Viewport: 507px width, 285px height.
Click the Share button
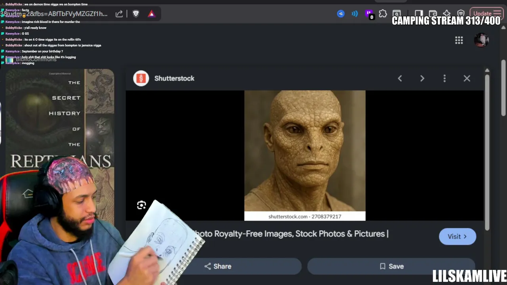[217, 266]
